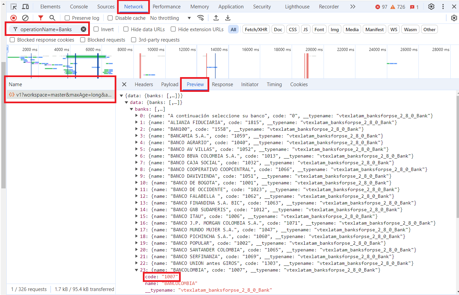The height and width of the screenshot is (295, 459).
Task: Open network conditions via the wifi icon
Action: tap(200, 18)
